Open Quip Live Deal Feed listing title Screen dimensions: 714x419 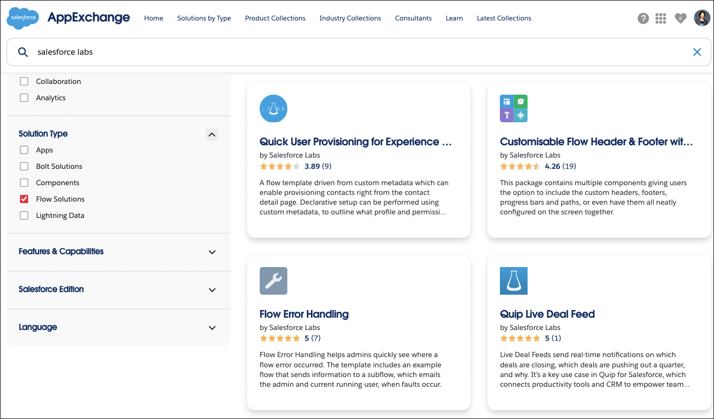[548, 314]
